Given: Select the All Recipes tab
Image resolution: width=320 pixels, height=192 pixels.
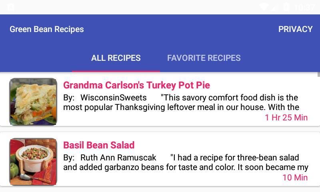Looking at the screenshot, I should [x=116, y=58].
